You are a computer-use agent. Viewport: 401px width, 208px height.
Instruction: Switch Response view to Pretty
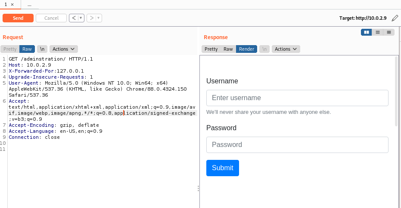pyautogui.click(x=211, y=49)
